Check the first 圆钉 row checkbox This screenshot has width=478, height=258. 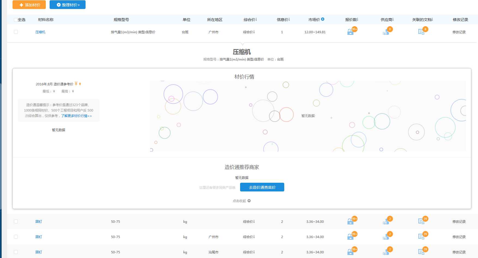(16, 221)
